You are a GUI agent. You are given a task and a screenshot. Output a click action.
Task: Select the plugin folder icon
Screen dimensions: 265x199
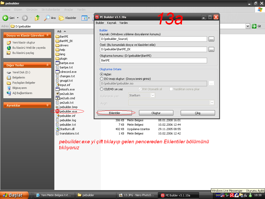pos(57,58)
